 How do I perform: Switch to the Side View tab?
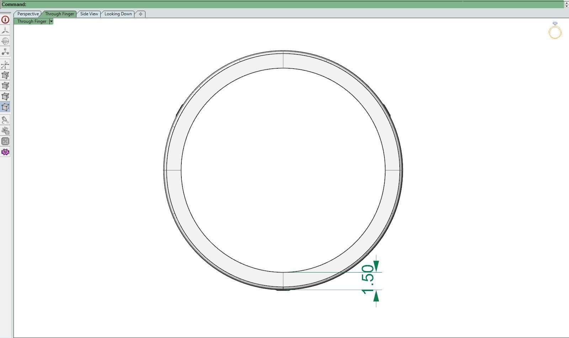tap(89, 14)
